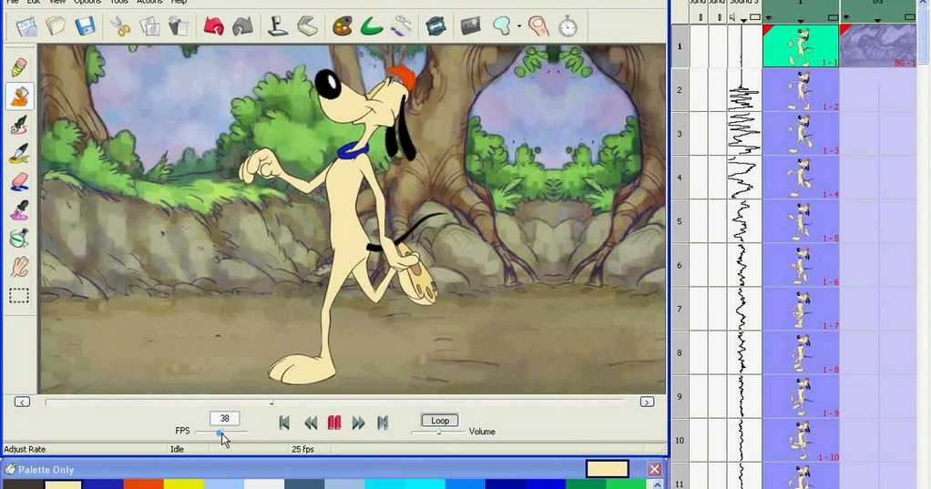Open the Actions menu
931x489 pixels.
[149, 2]
